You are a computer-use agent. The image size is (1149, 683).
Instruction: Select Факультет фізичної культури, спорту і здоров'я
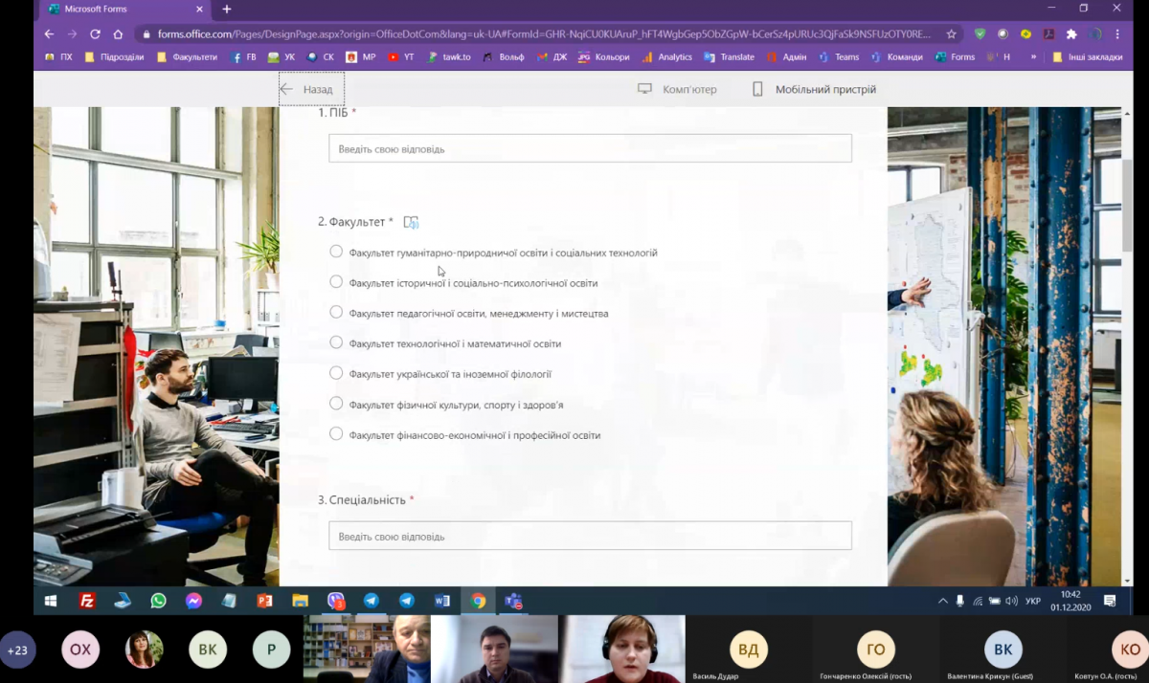click(x=336, y=404)
